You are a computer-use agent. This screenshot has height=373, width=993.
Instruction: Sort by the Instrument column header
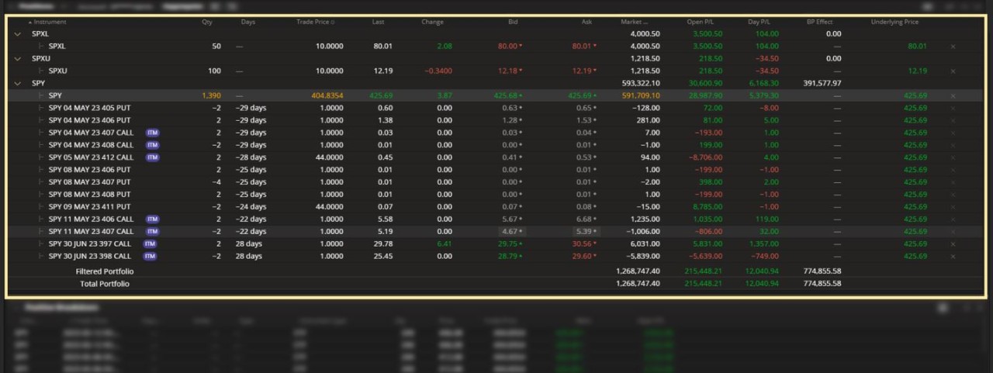[50, 22]
